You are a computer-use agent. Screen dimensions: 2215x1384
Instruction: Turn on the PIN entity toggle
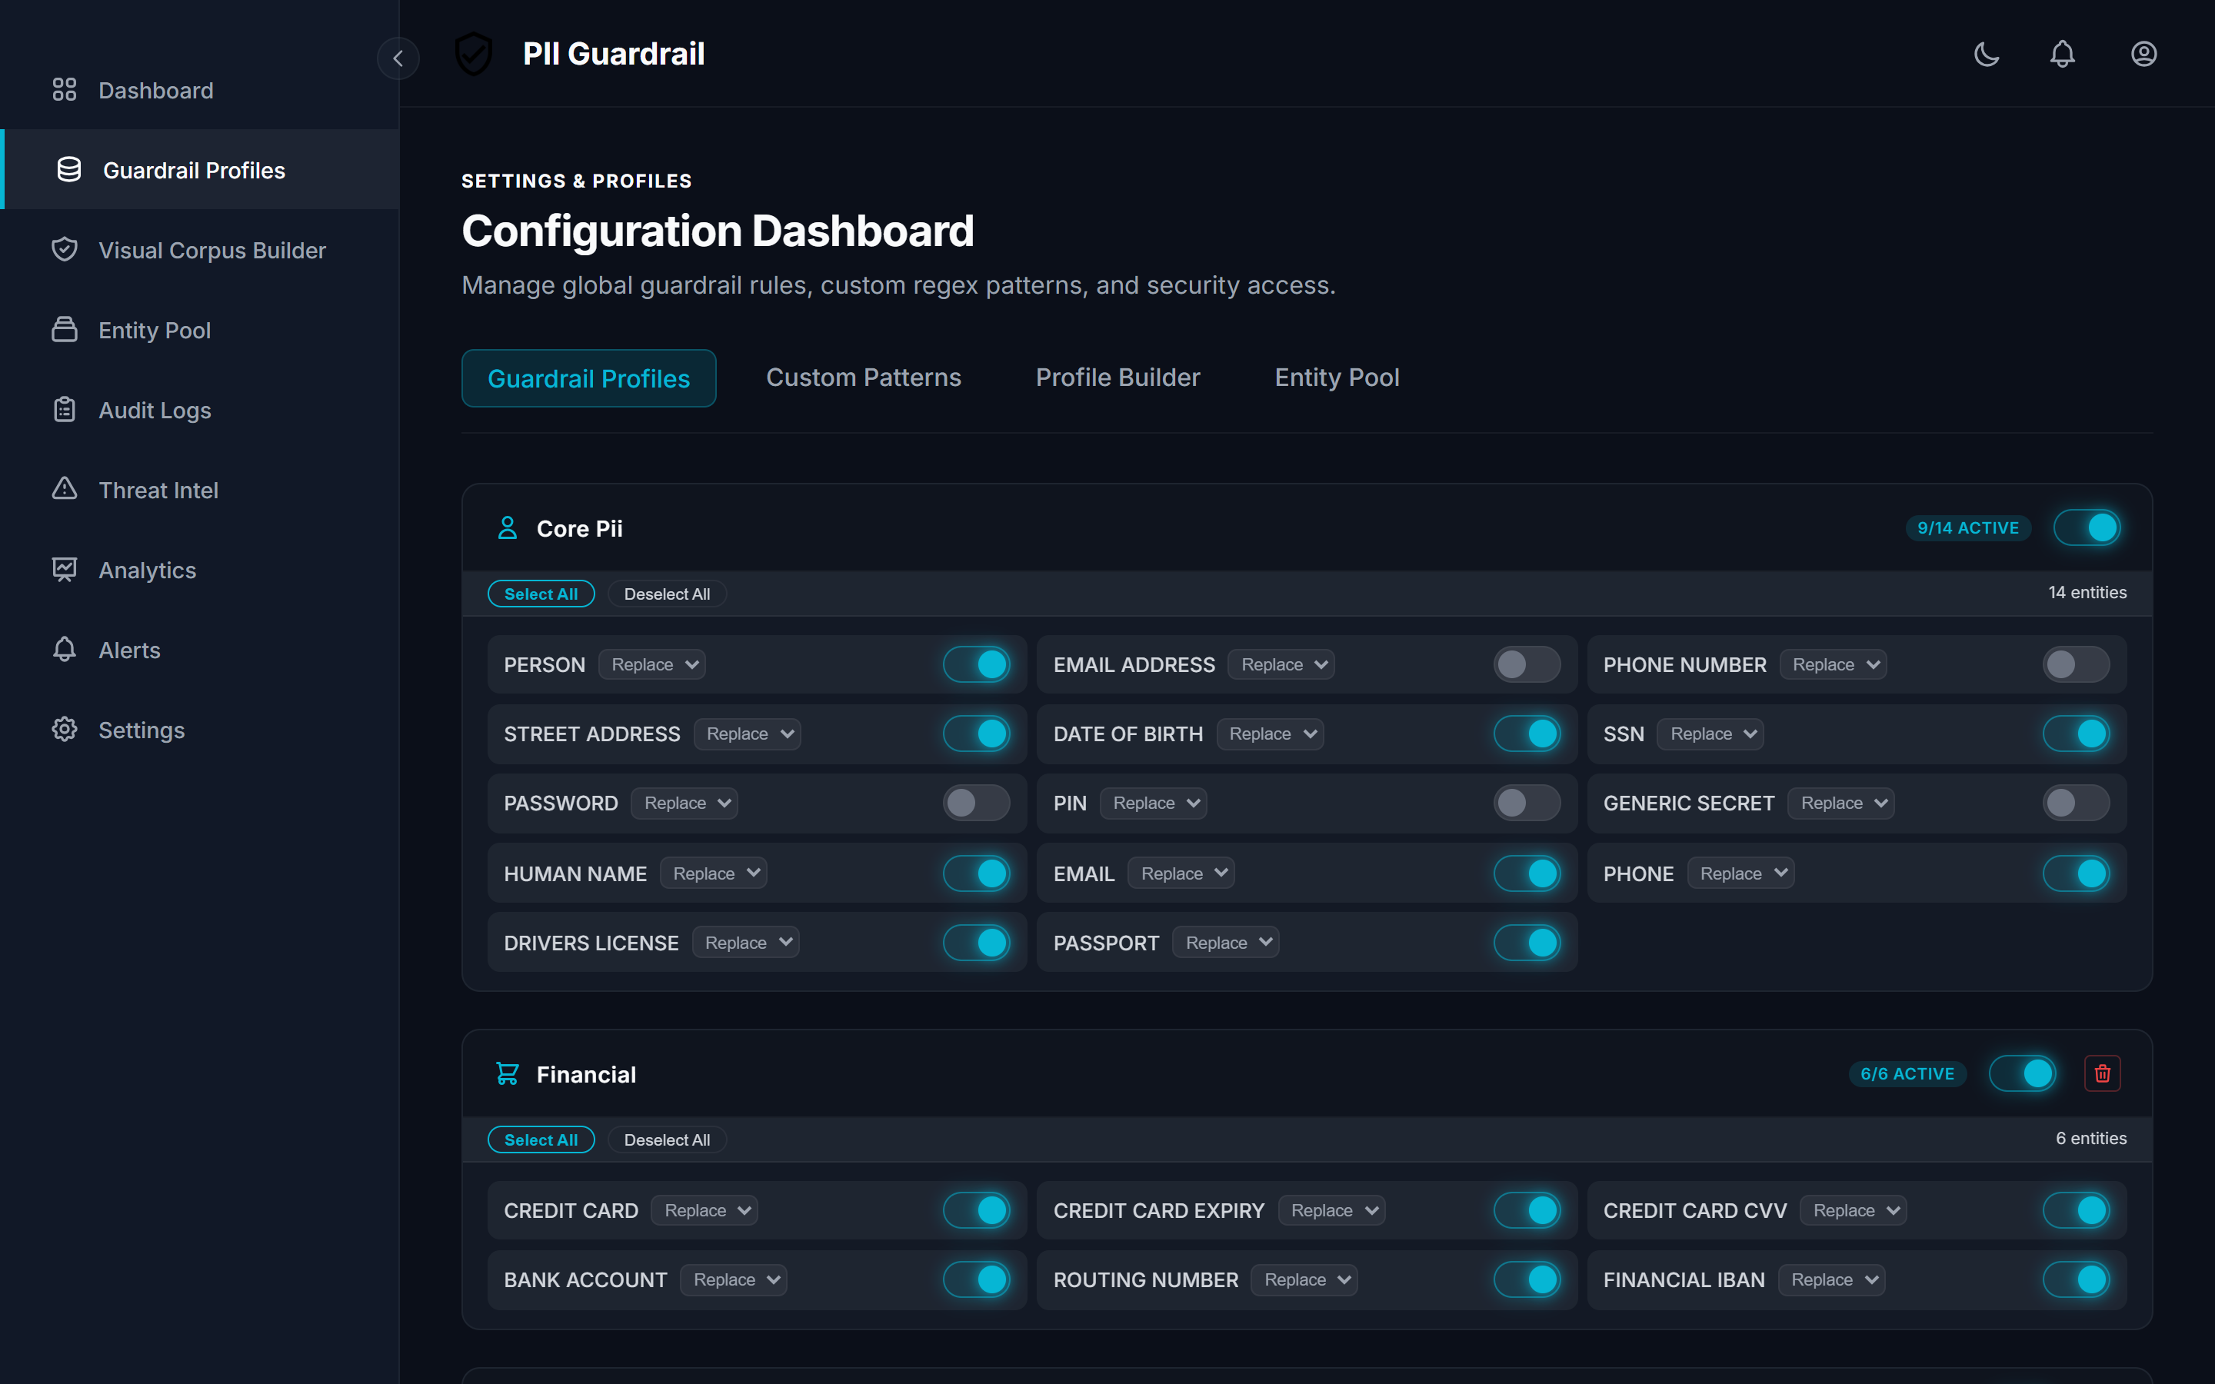coord(1527,803)
